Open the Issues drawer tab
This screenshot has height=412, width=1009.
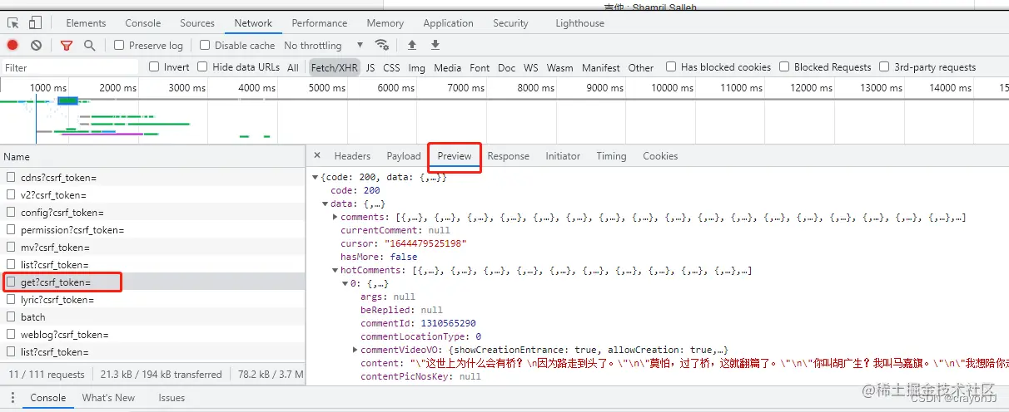coord(171,398)
